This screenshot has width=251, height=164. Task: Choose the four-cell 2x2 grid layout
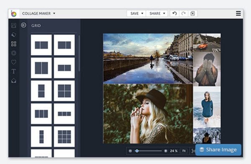click(x=64, y=91)
